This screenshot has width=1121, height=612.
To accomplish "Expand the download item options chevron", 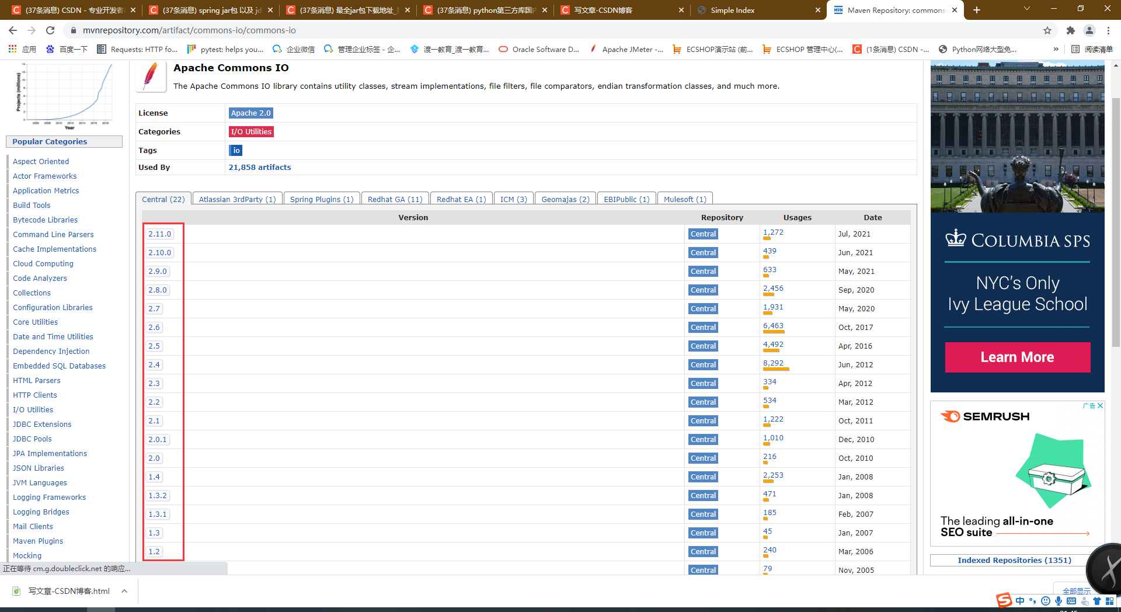I will 124,591.
